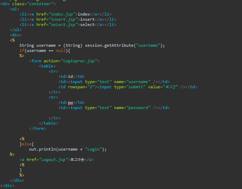The height and width of the screenshot is (189, 242).
Task: Click the "String username" declaration
Action: (x=37, y=45)
